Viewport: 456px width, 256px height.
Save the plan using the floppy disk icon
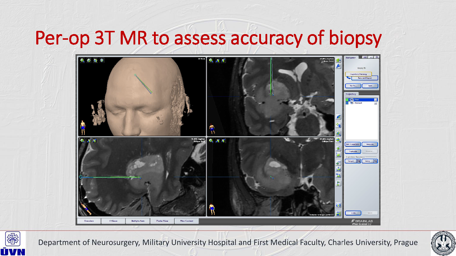pos(338,213)
